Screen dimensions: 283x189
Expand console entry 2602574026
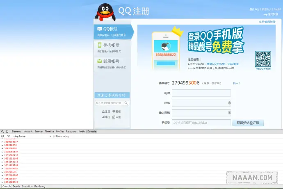click(2, 169)
